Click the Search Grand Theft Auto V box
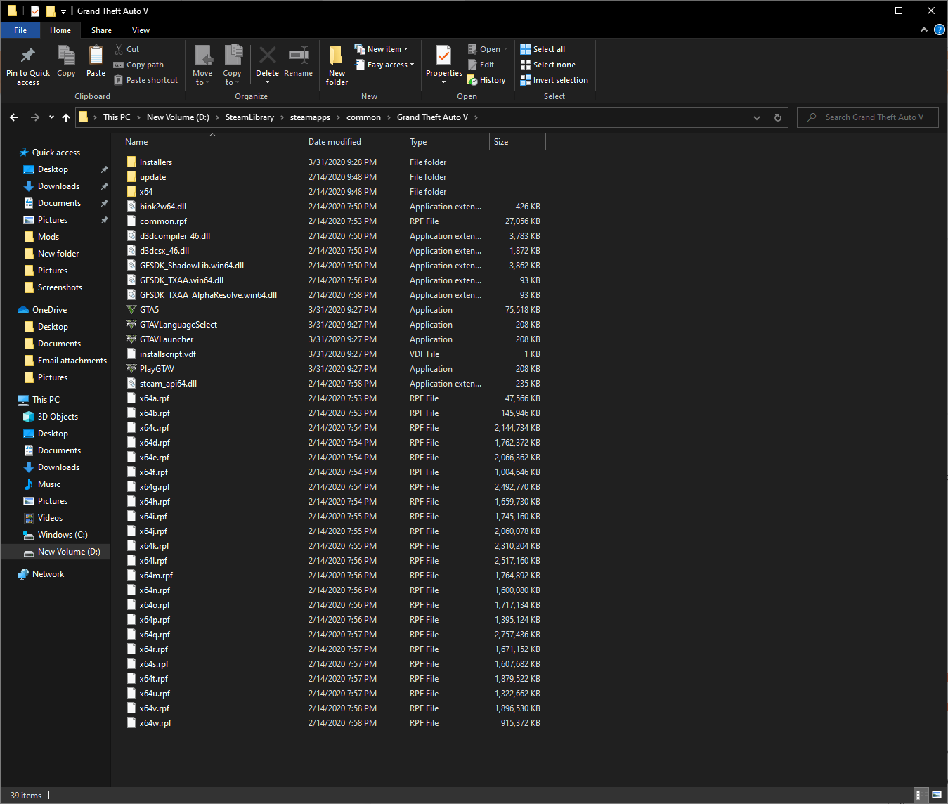The width and height of the screenshot is (948, 804). [x=868, y=117]
